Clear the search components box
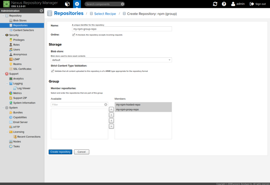 (123, 4)
